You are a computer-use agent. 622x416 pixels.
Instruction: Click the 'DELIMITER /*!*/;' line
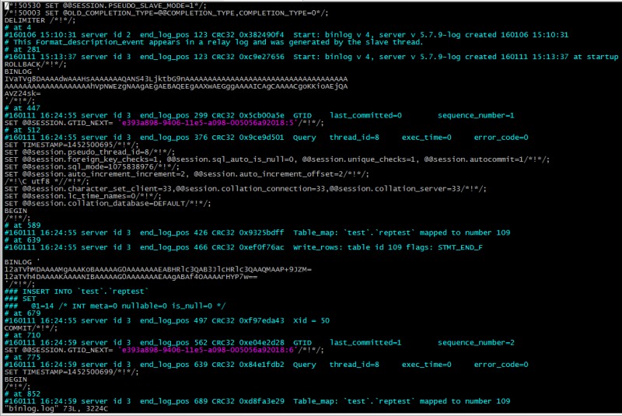(40, 20)
